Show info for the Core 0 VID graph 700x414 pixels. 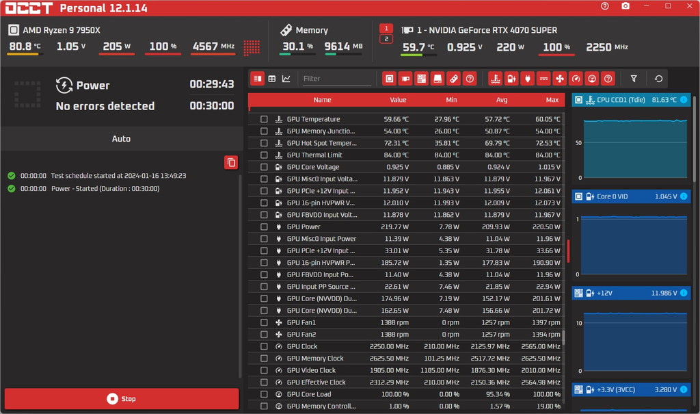click(x=684, y=196)
